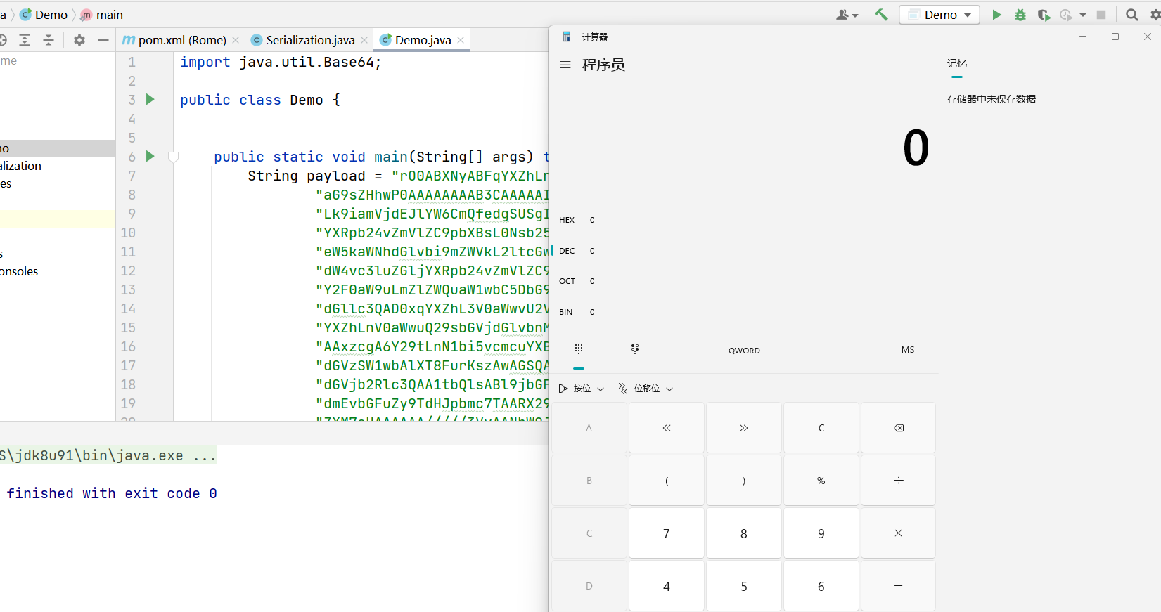Screen dimensions: 1161x612
Task: Click the close parenthesis calculator key
Action: coord(744,481)
